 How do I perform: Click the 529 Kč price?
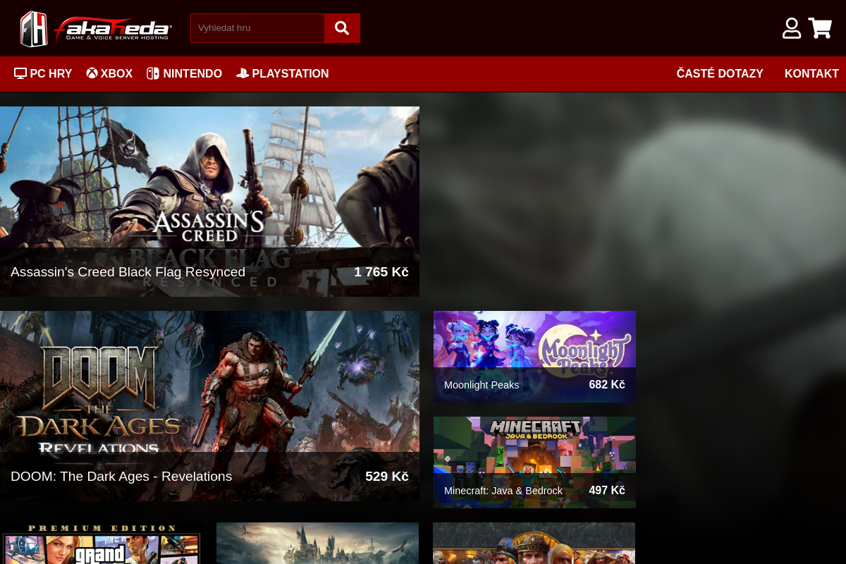tap(387, 477)
